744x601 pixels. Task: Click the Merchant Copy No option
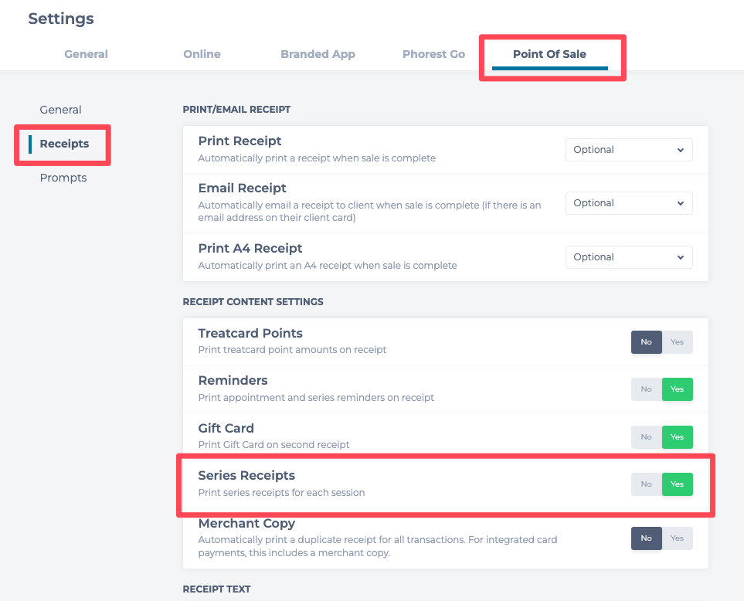point(647,538)
